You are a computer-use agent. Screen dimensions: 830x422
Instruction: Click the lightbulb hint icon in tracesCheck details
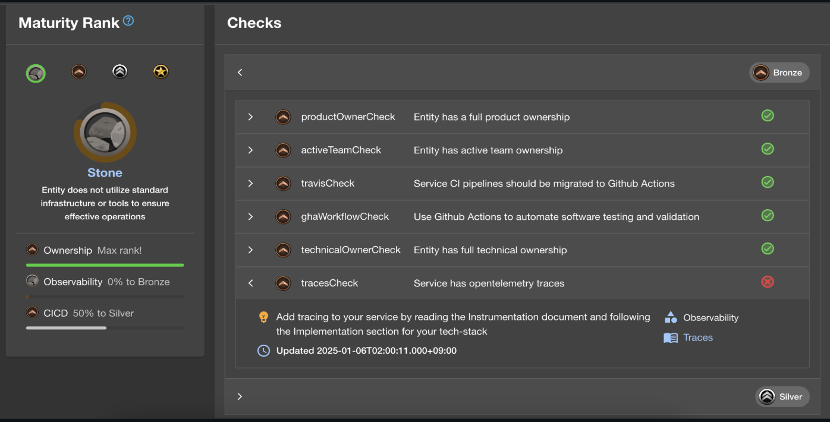(x=264, y=317)
